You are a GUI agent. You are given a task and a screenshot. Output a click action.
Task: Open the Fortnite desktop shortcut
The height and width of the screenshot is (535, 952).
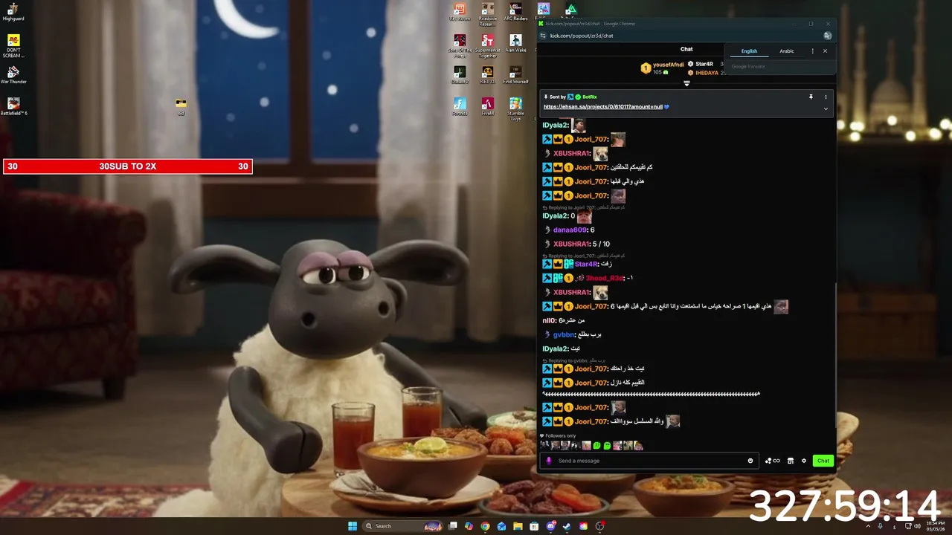[460, 106]
